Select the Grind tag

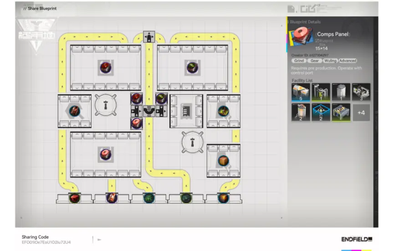click(299, 61)
